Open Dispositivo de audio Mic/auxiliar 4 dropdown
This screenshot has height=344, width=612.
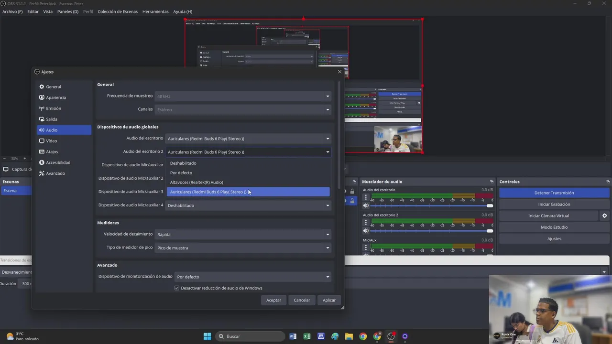click(x=248, y=205)
